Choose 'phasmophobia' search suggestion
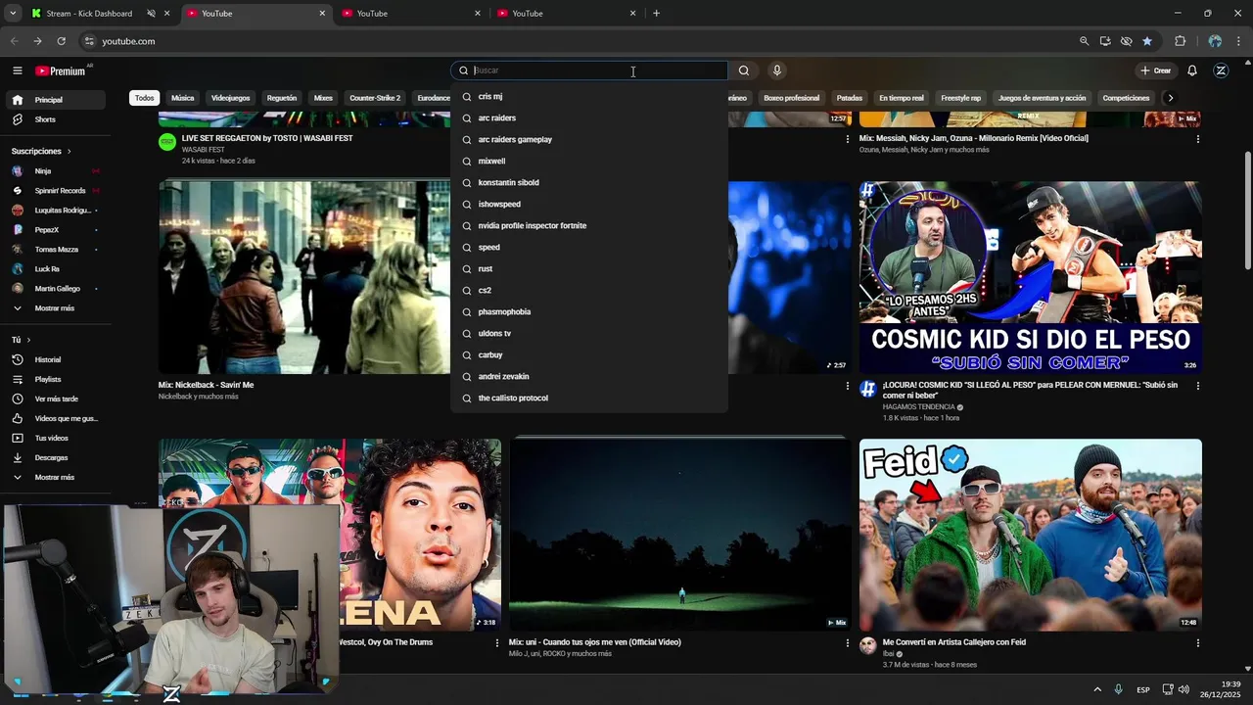This screenshot has height=705, width=1253. (589, 312)
